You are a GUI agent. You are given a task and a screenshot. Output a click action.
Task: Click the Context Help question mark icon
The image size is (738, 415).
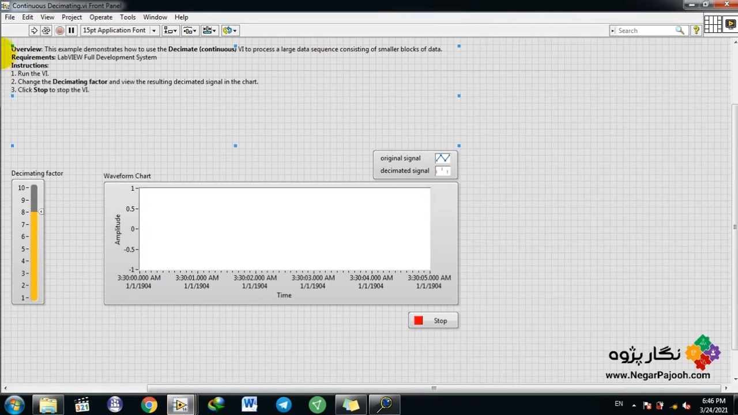(696, 31)
